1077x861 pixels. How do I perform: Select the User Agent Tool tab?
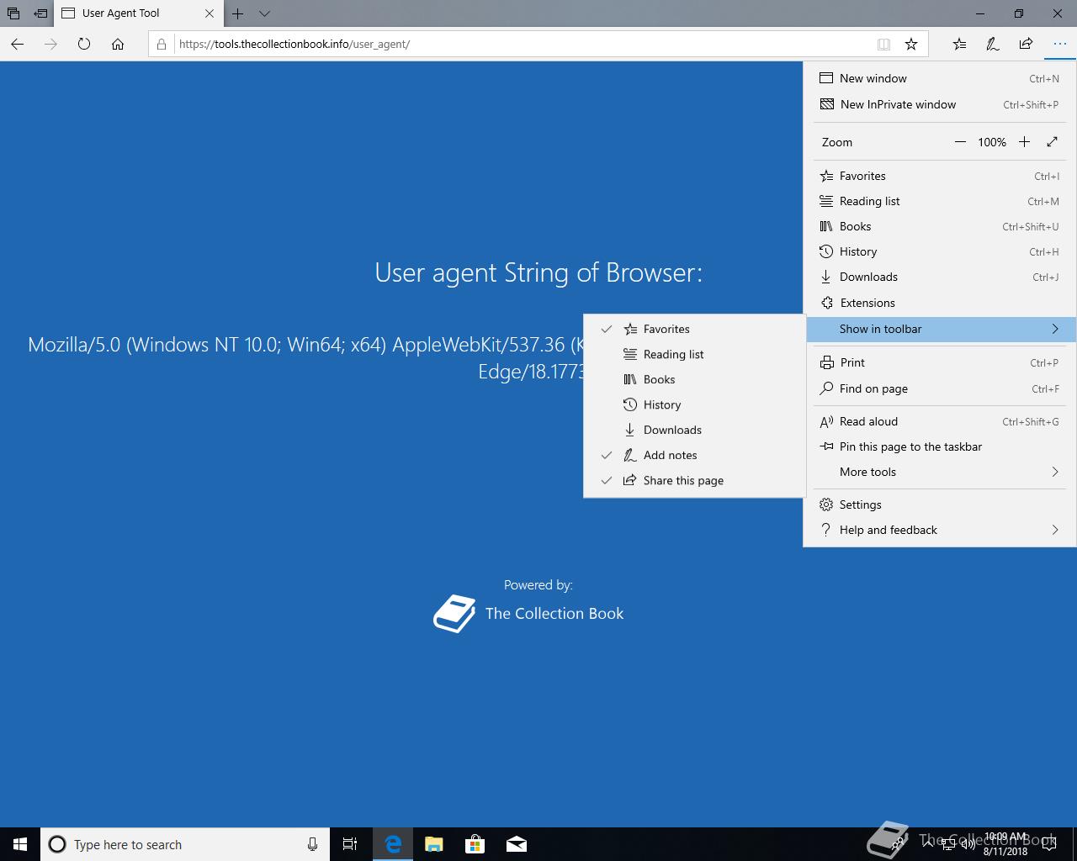pyautogui.click(x=139, y=13)
